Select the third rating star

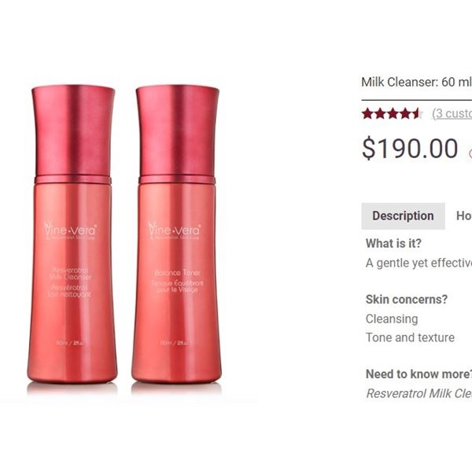pos(393,114)
